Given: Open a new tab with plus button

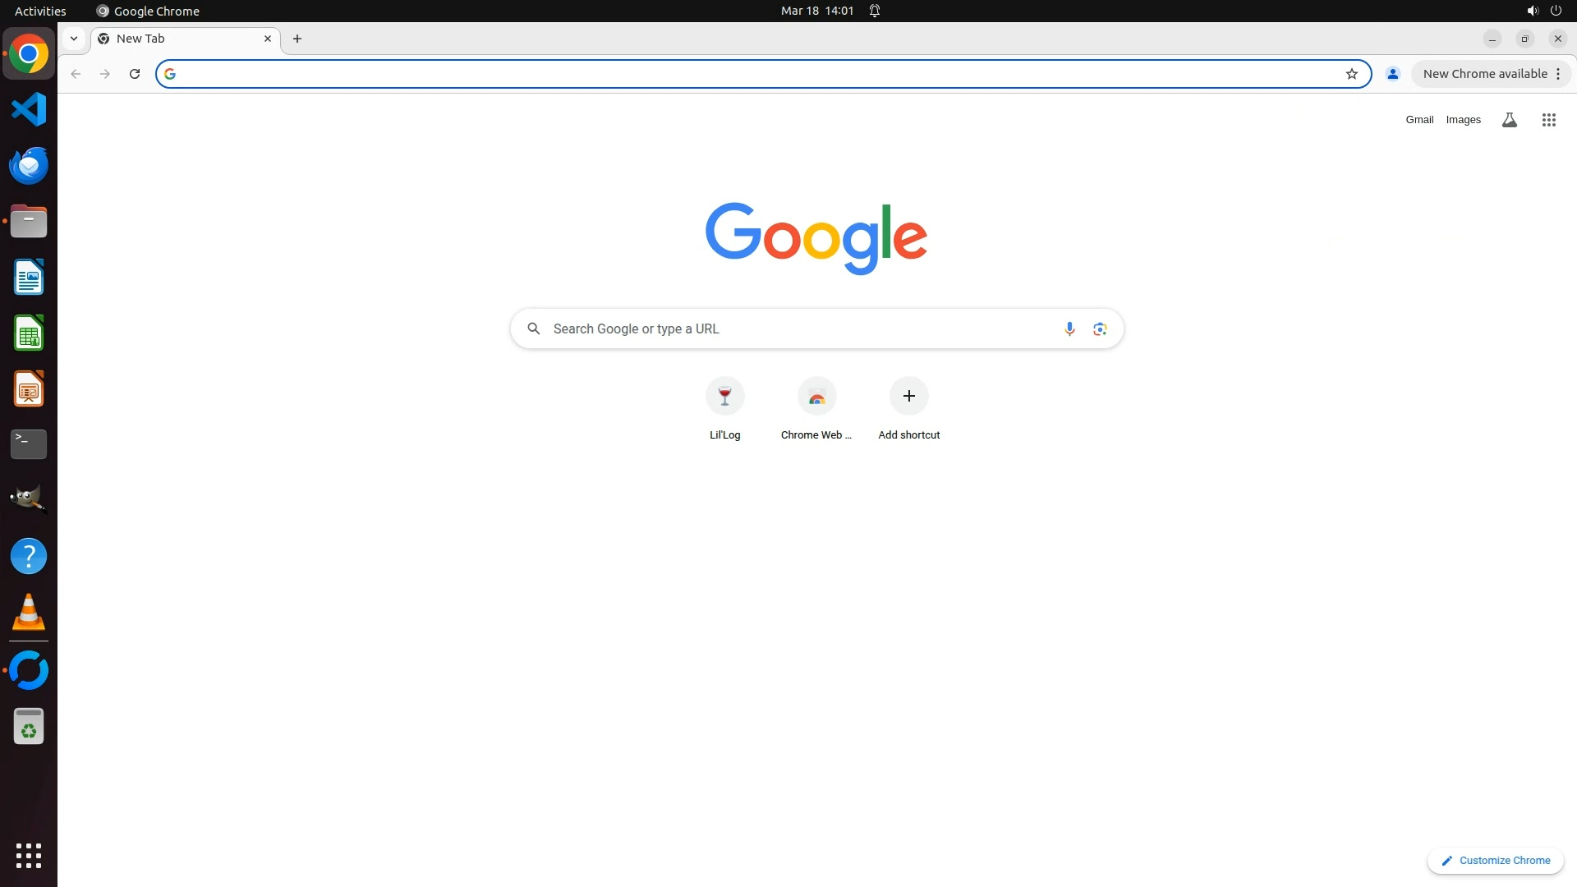Looking at the screenshot, I should click(x=297, y=39).
